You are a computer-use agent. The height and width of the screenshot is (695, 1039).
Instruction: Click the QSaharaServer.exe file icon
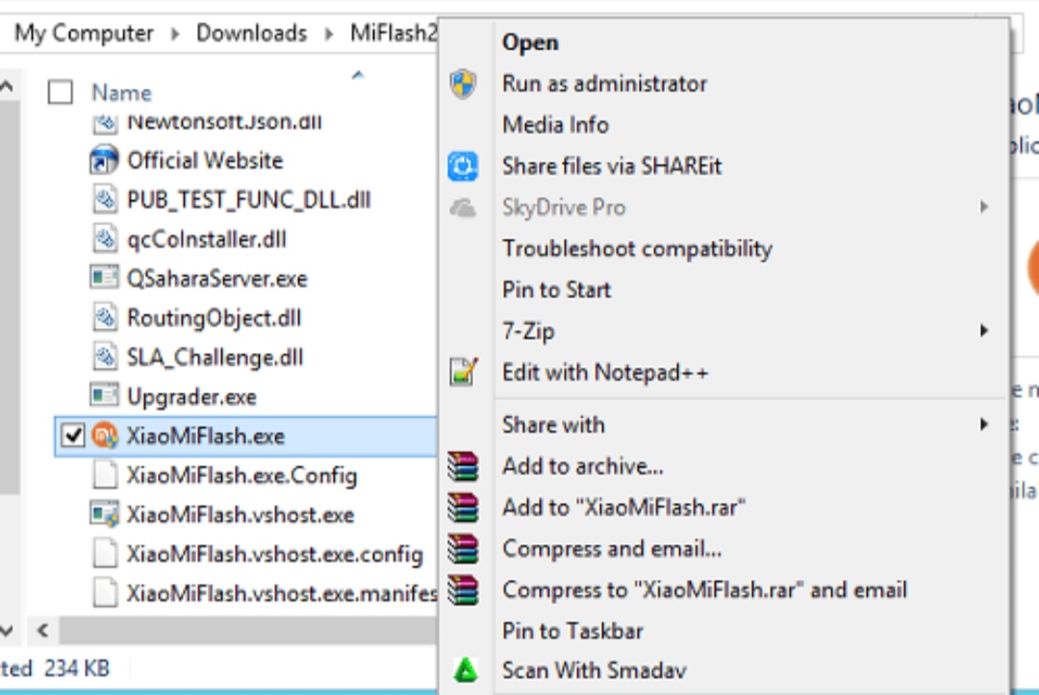[x=104, y=278]
